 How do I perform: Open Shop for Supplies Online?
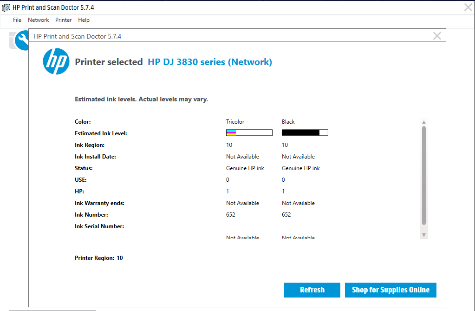tap(390, 290)
